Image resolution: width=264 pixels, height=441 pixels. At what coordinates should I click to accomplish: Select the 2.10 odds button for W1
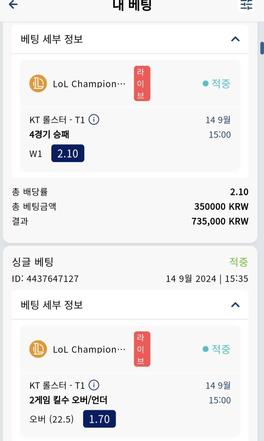68,154
